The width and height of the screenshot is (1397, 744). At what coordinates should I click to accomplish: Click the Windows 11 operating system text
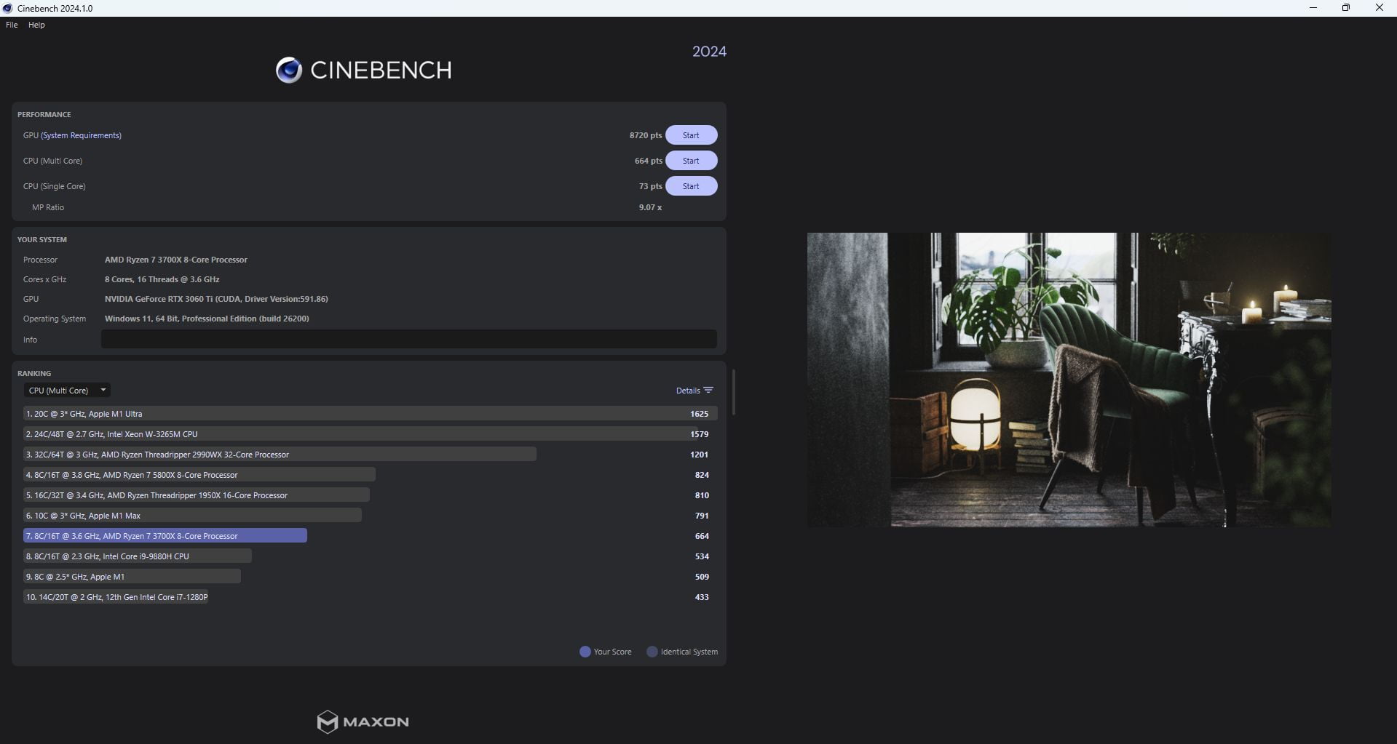click(x=207, y=319)
